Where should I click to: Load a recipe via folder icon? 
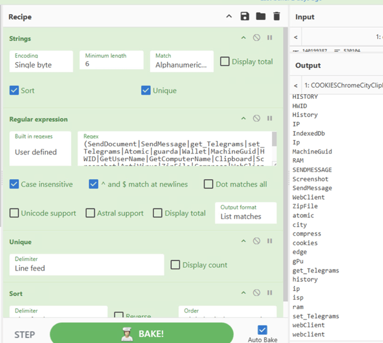pyautogui.click(x=261, y=17)
